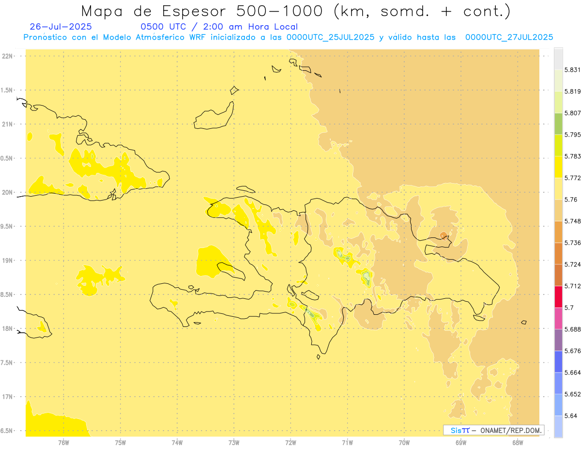The width and height of the screenshot is (581, 449).
Task: Click the legend value '5.795'
Action: (x=572, y=135)
